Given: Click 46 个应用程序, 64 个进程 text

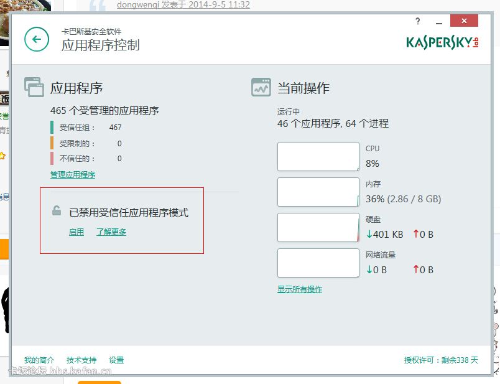Looking at the screenshot, I should [x=333, y=123].
